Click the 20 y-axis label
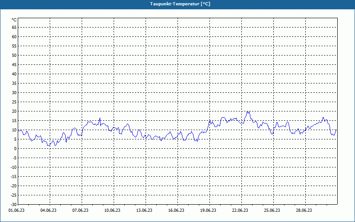355x222 pixels. [x=14, y=111]
